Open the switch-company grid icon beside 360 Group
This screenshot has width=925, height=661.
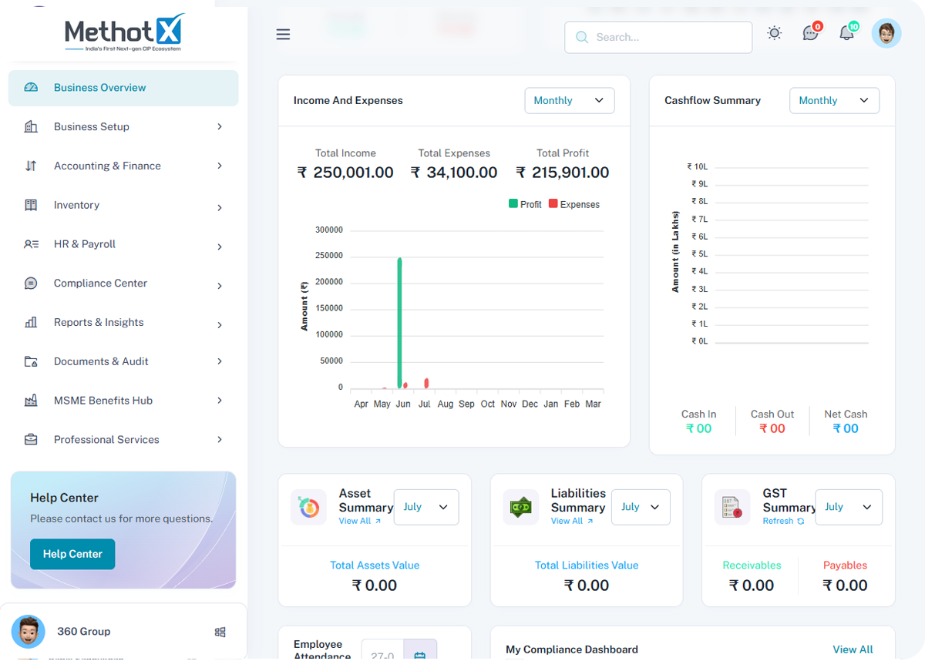[x=220, y=632]
